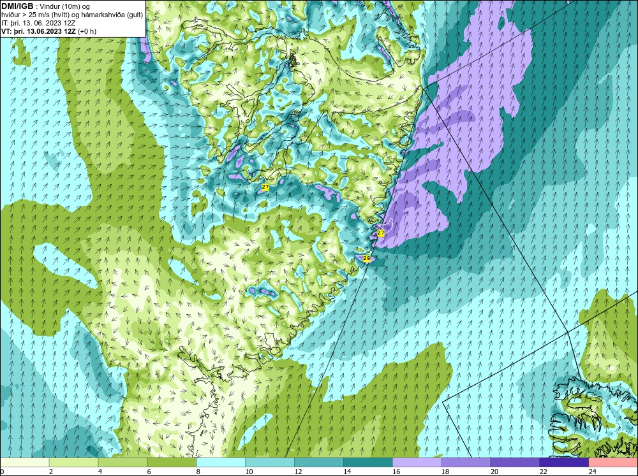Click the teal 12–14 m/s legend swatch

point(318,463)
